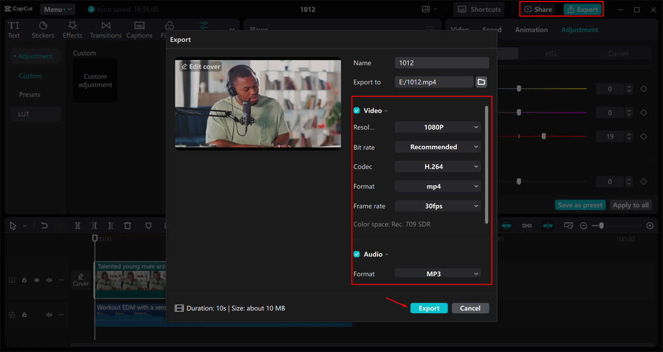663x352 pixels.
Task: Open the Resolution 1080P dropdown
Action: (438, 127)
